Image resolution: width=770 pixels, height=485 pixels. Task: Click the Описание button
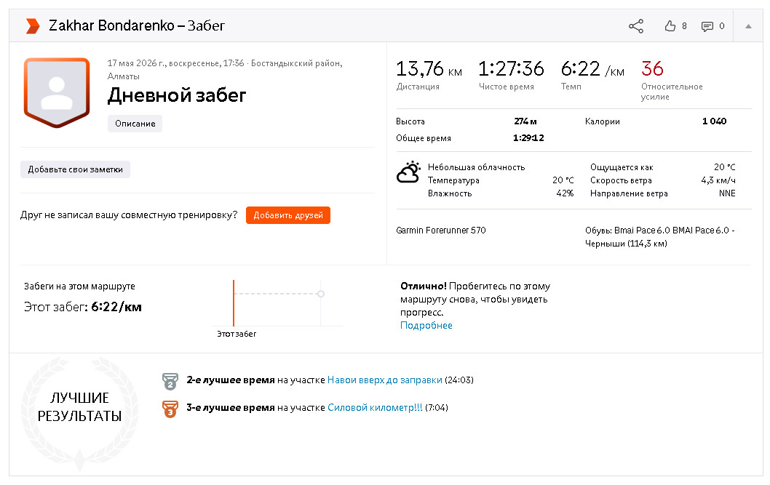coord(135,124)
